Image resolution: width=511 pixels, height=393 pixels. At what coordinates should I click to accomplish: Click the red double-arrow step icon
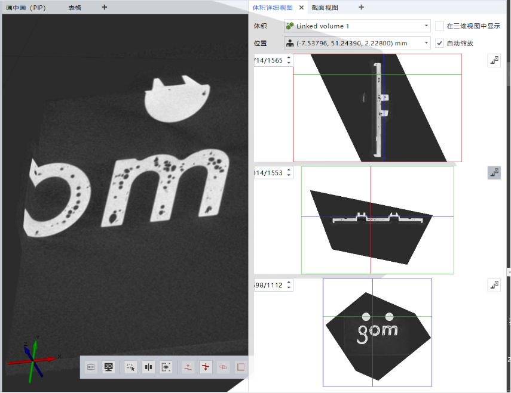coord(206,367)
